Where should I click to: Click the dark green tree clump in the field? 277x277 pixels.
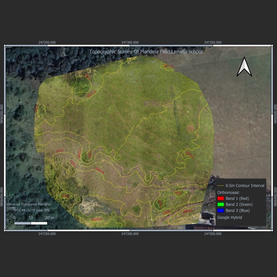pyautogui.click(x=81, y=86)
